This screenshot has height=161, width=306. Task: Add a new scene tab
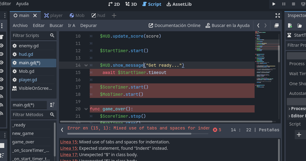click(114, 15)
